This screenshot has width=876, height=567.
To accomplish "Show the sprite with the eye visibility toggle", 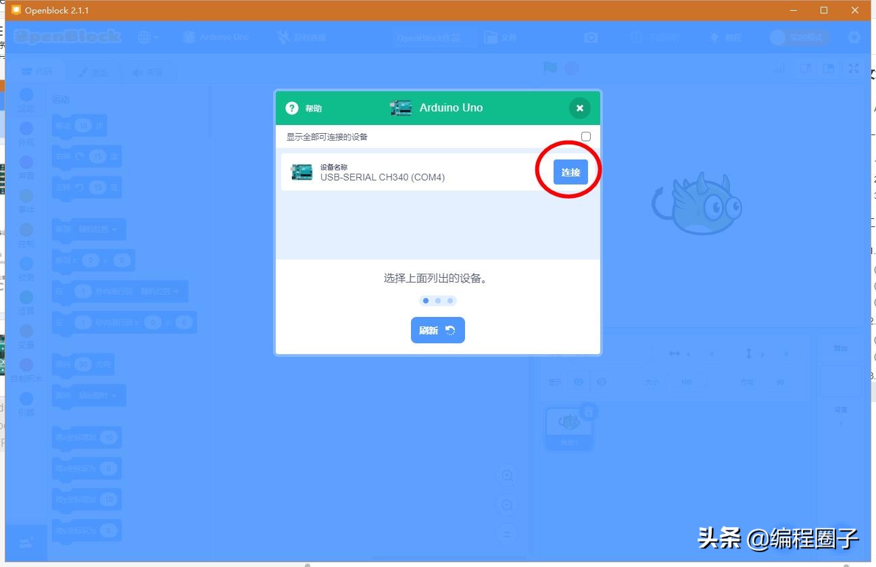I will coord(578,382).
